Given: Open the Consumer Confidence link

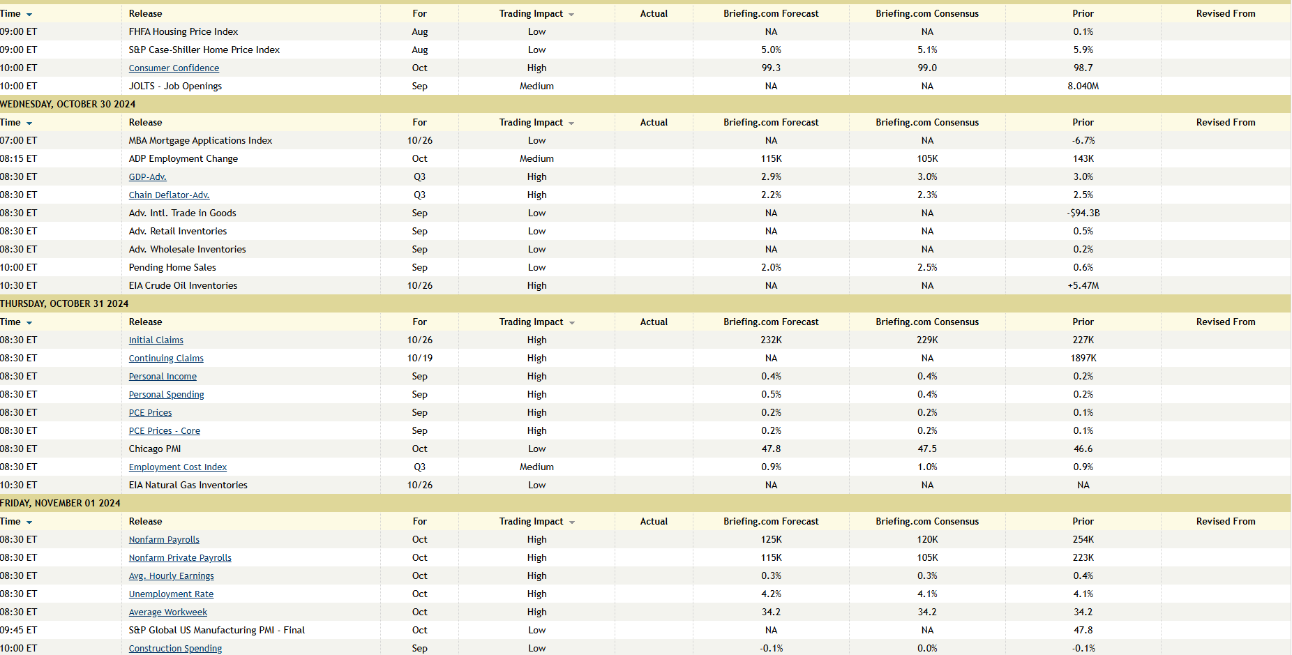Looking at the screenshot, I should 174,68.
